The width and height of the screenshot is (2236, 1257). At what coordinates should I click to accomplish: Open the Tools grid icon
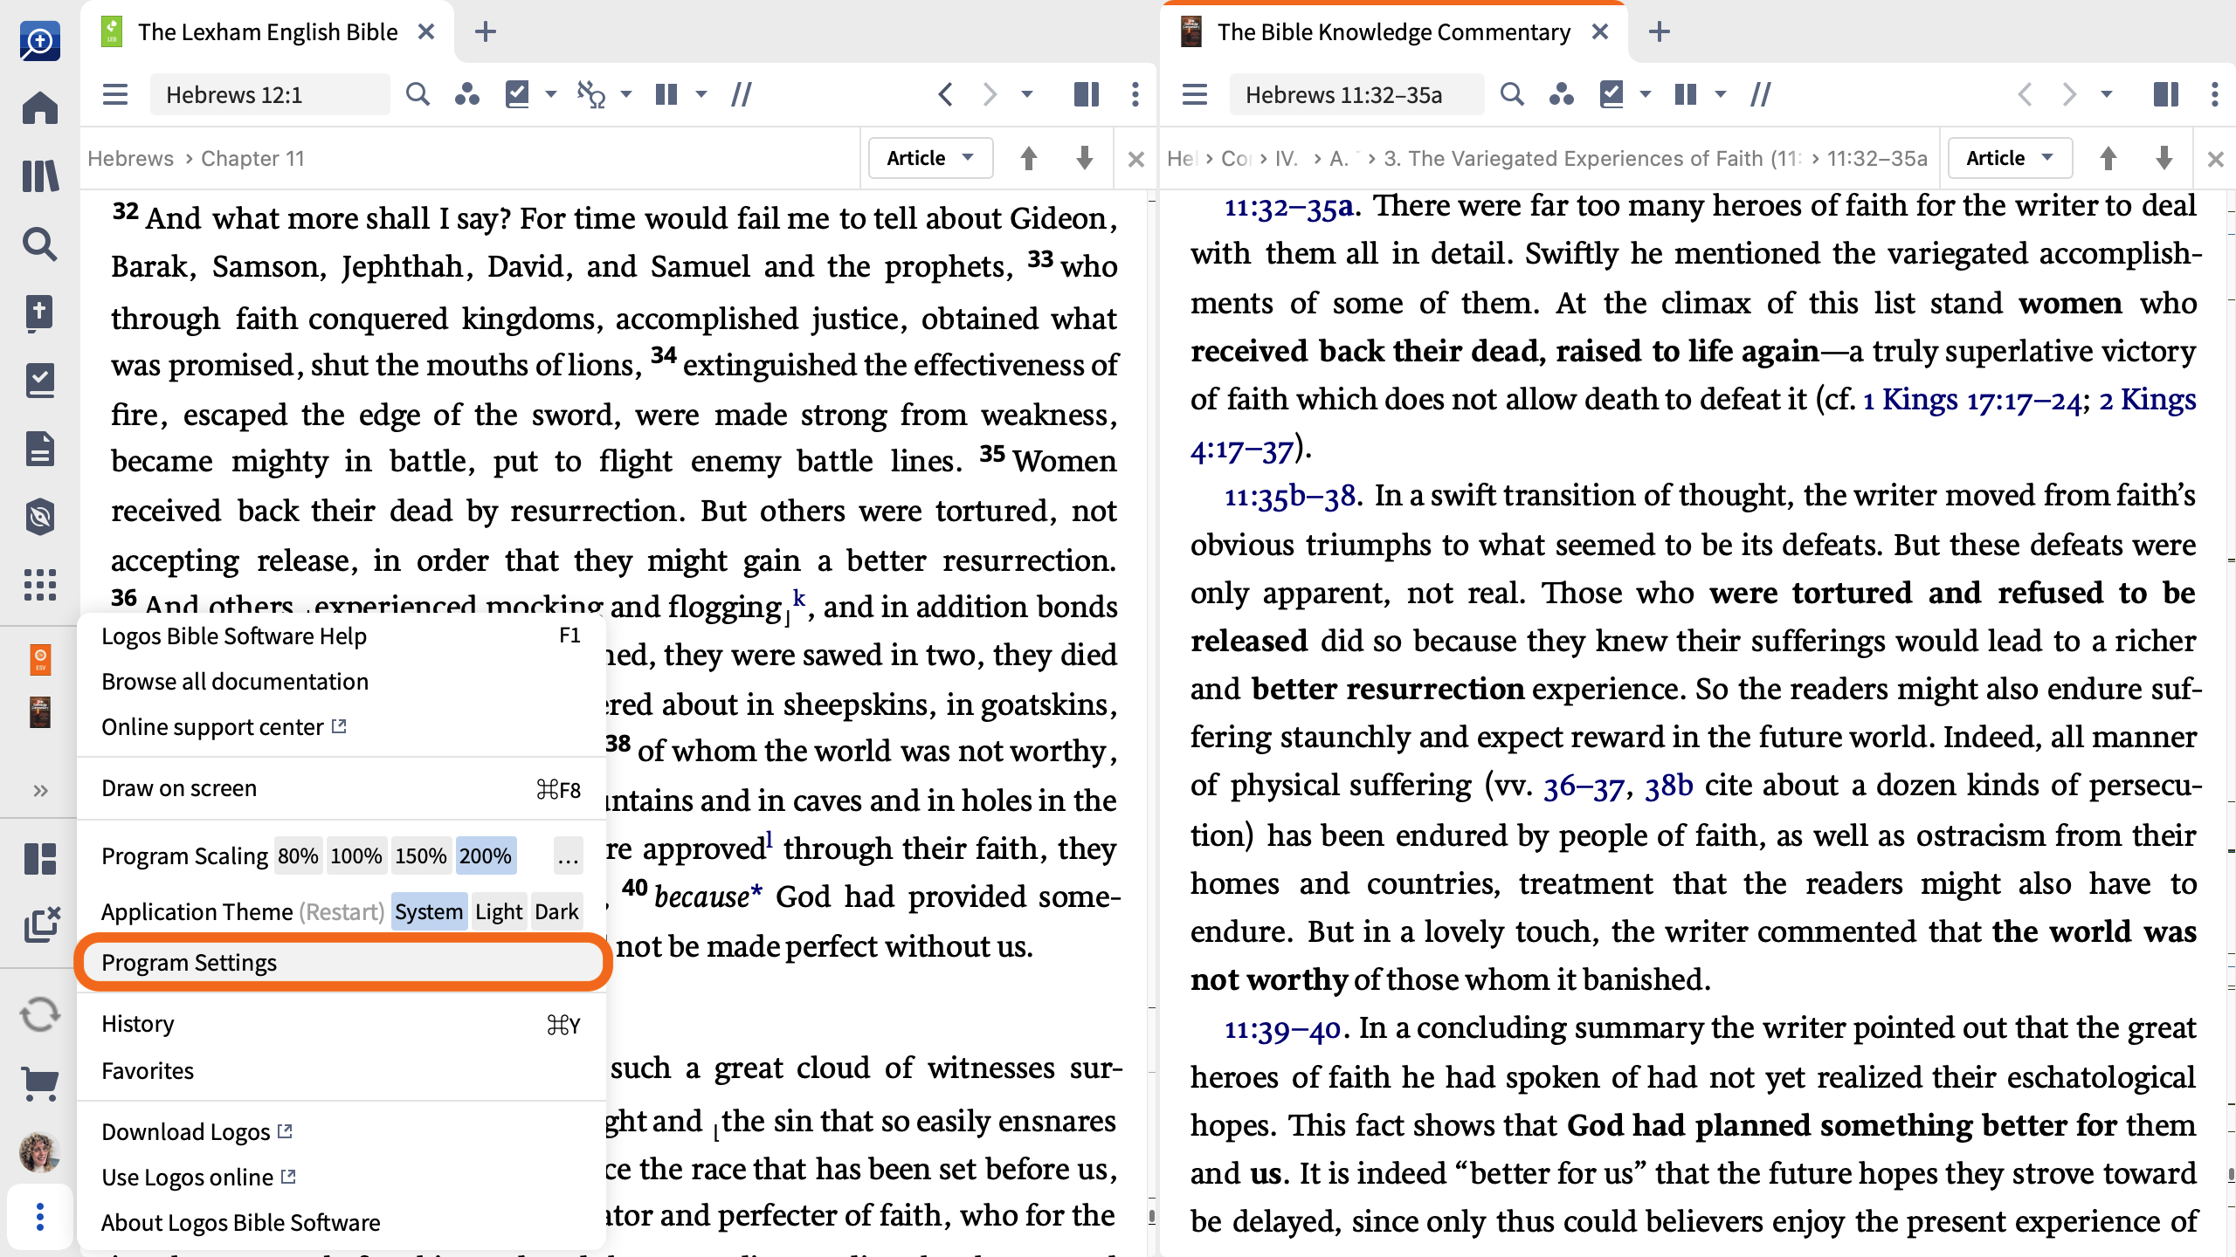40,585
